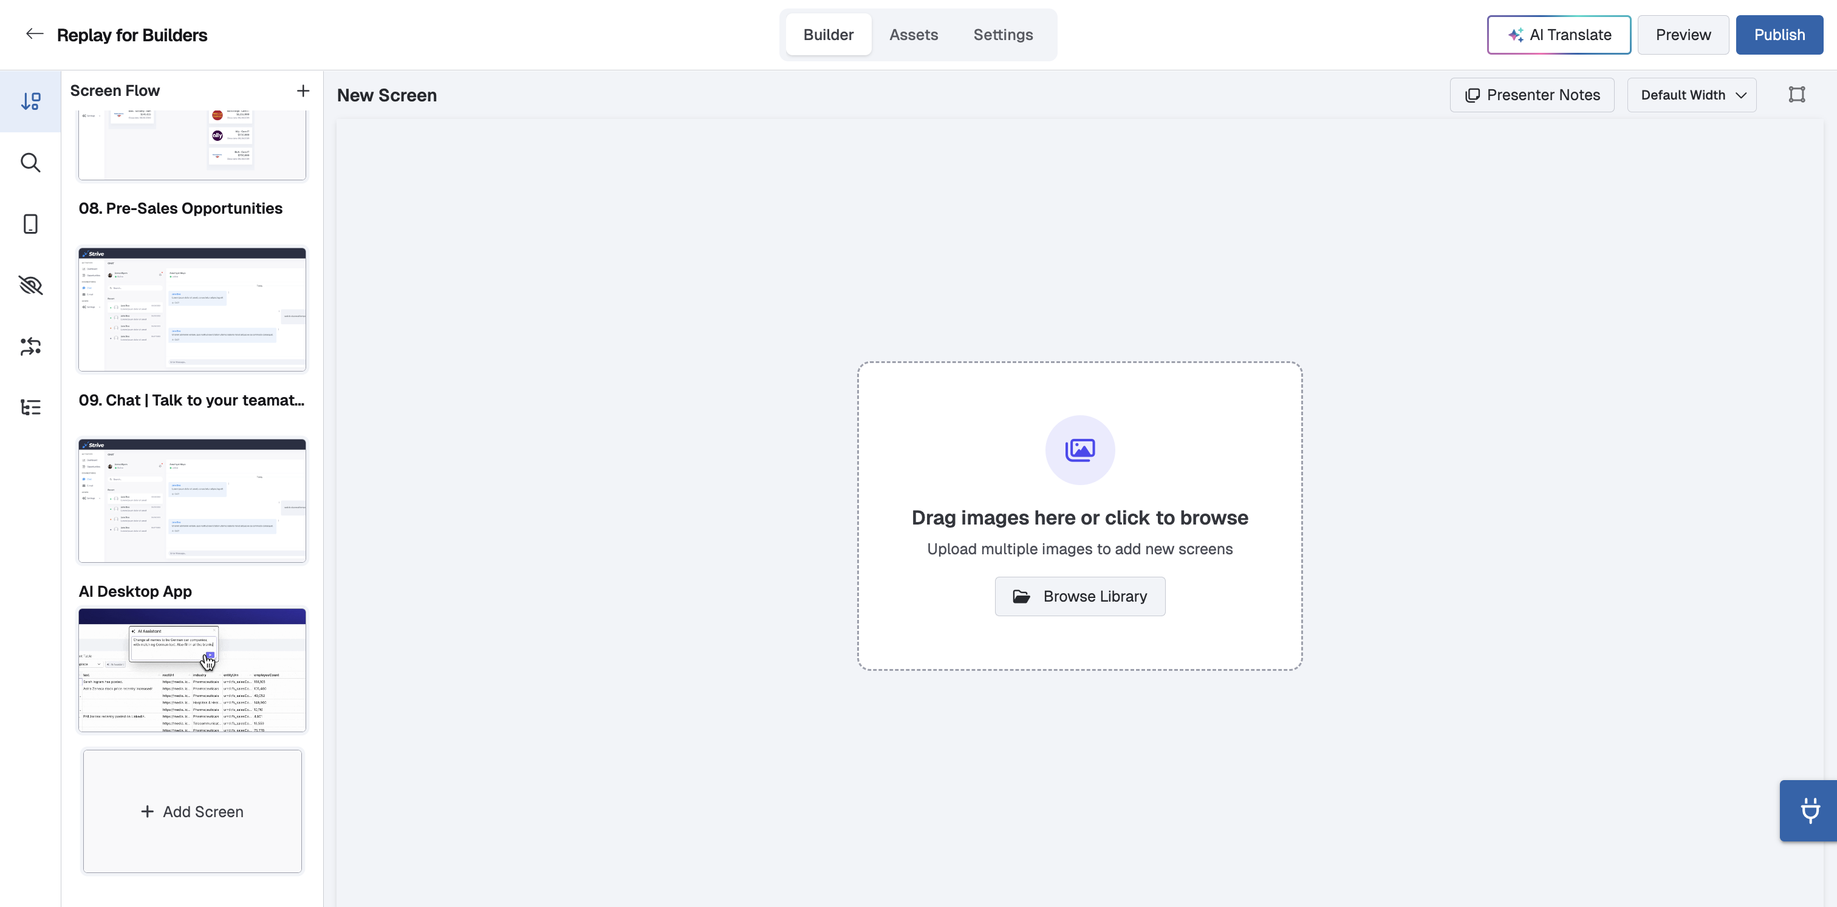Switch to the Builder tab
Screen dimensions: 1837x907
point(828,34)
